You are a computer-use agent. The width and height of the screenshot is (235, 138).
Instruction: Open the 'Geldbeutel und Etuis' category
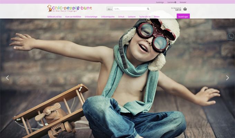pyautogui.click(x=54, y=17)
